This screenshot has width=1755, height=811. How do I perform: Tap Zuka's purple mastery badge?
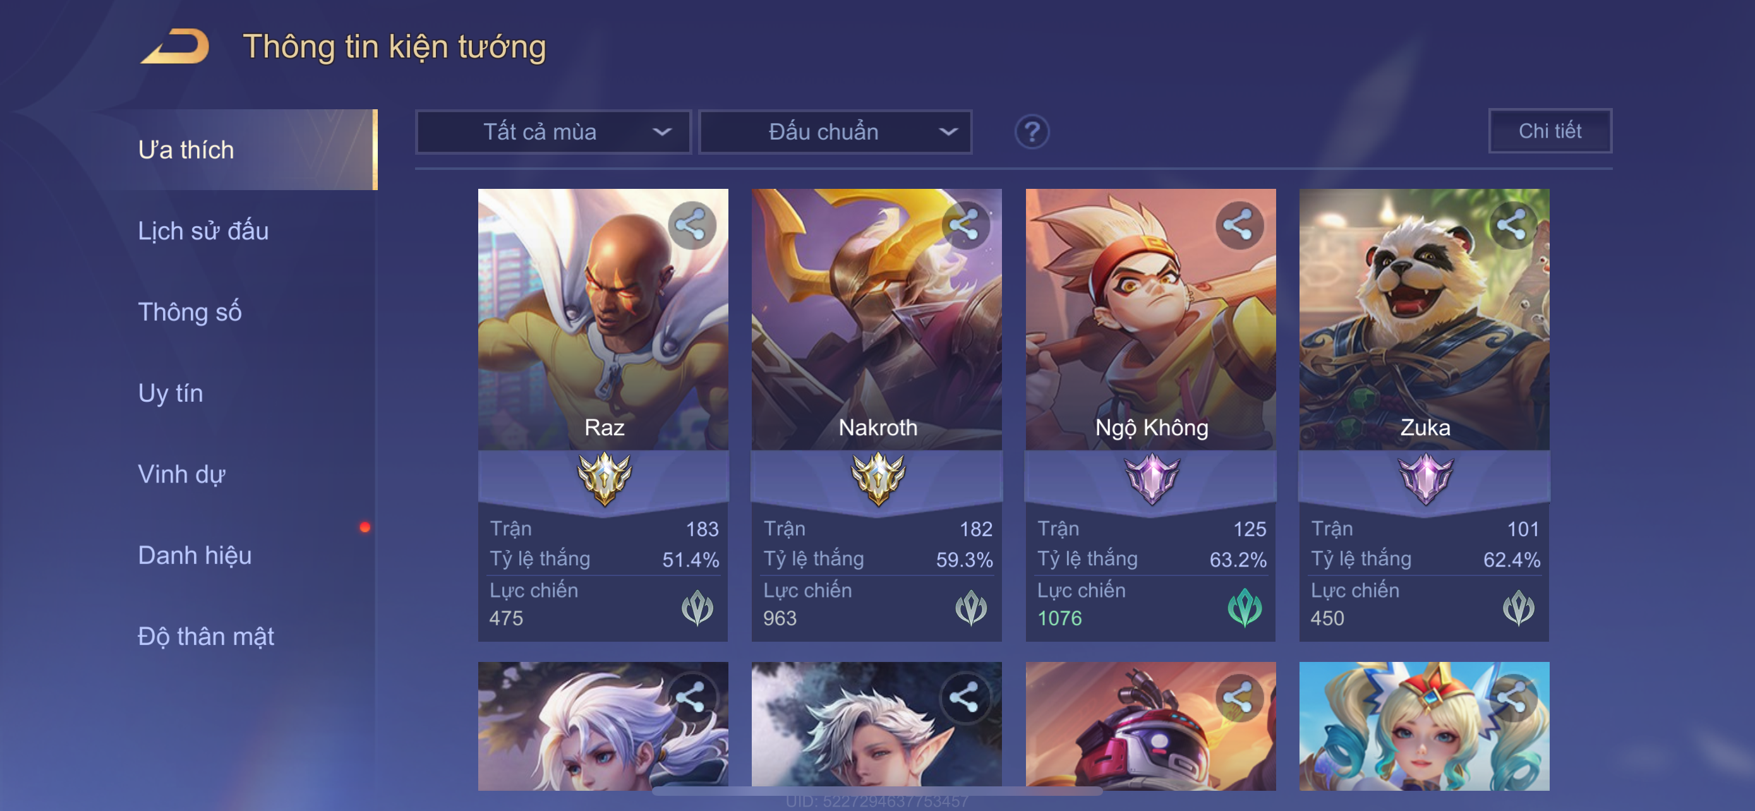(1425, 479)
